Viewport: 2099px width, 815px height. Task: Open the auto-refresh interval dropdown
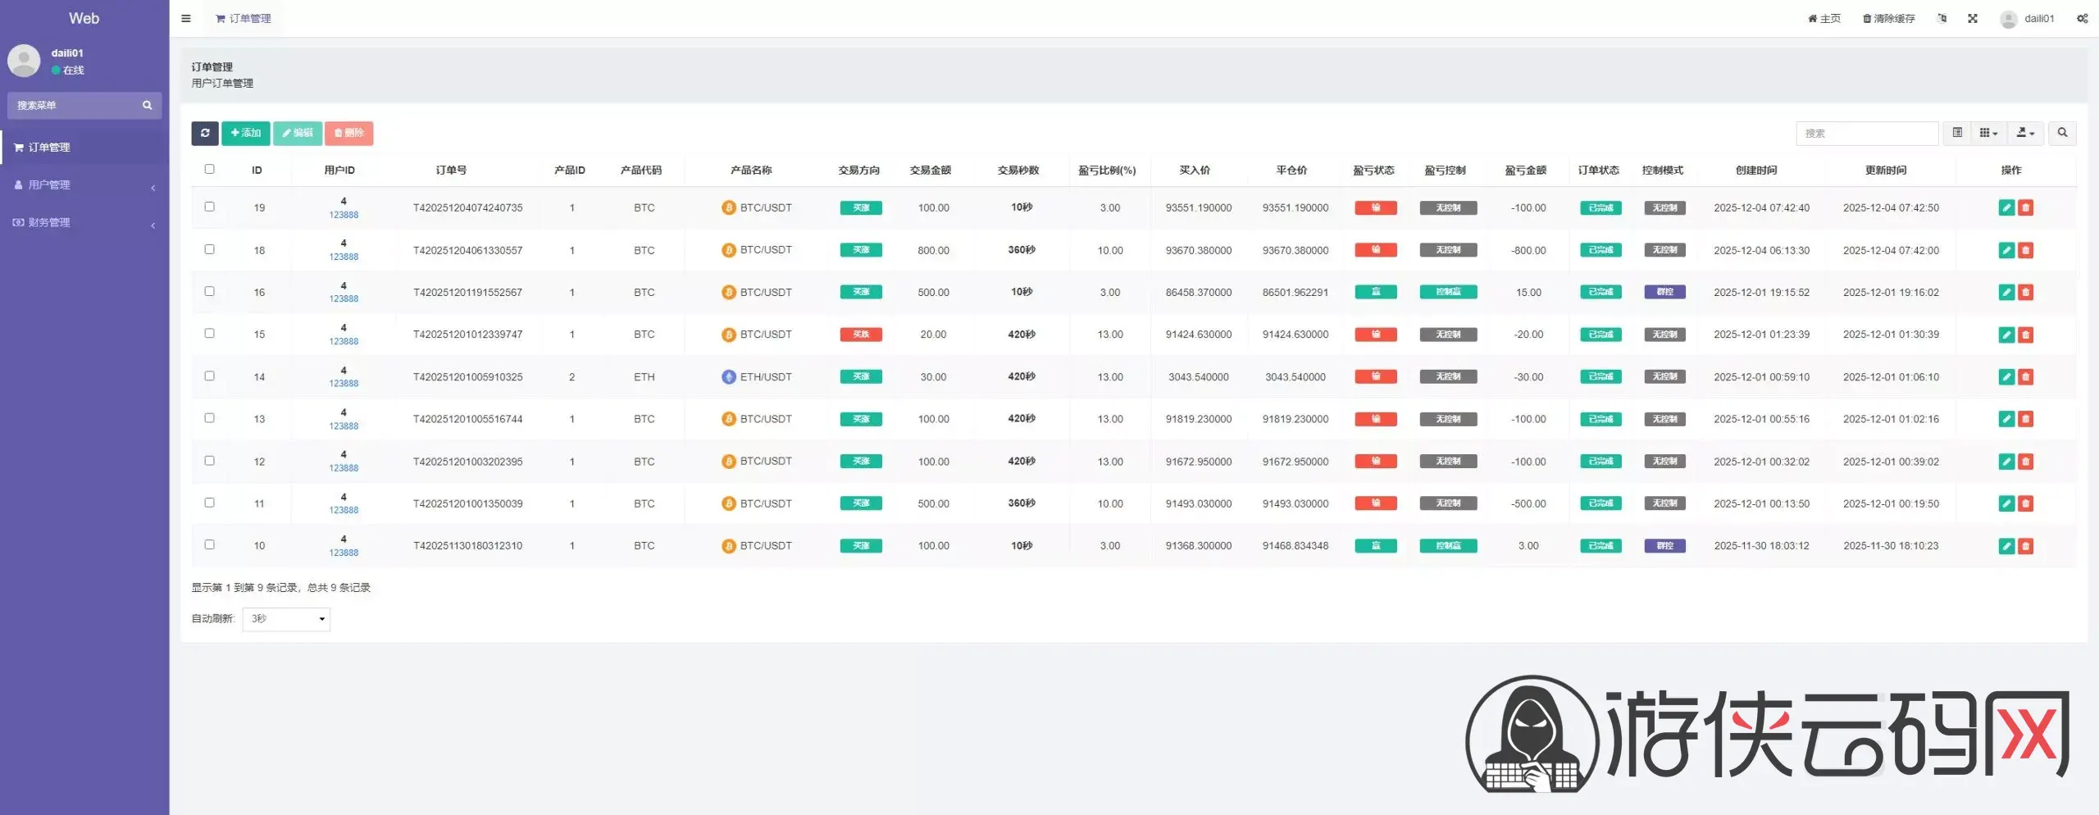[x=286, y=619]
